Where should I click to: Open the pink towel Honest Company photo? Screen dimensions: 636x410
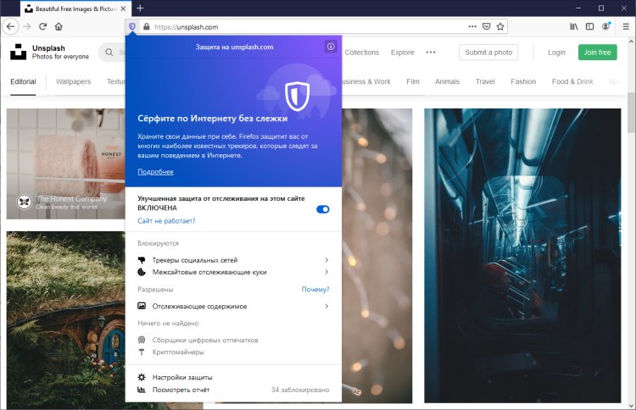point(65,163)
